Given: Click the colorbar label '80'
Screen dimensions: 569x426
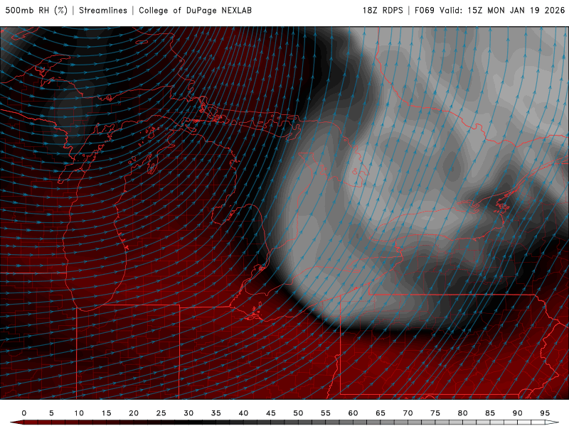Looking at the screenshot, I should (463, 413).
